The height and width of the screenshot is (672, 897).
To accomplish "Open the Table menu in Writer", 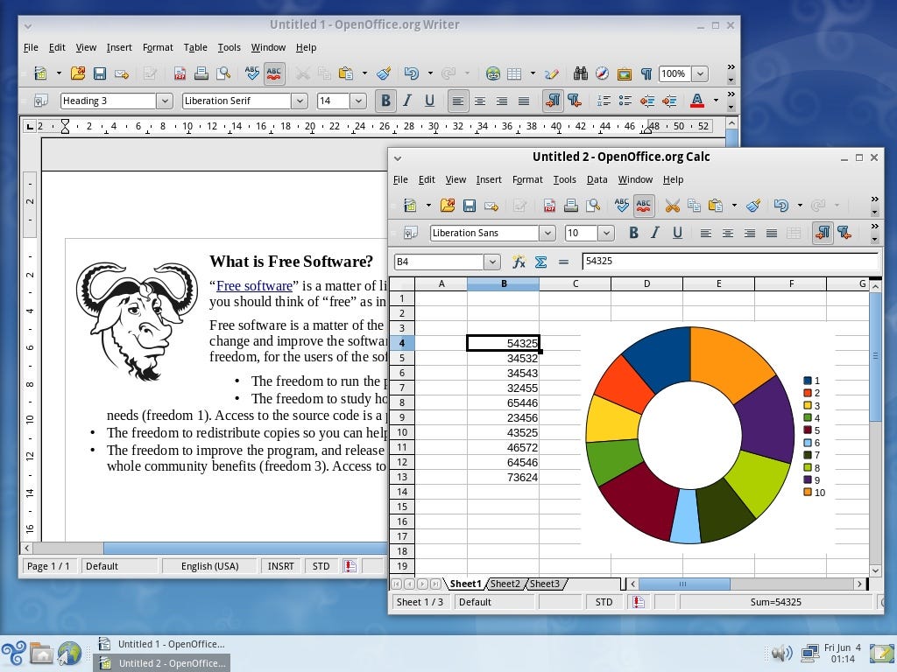I will (195, 47).
